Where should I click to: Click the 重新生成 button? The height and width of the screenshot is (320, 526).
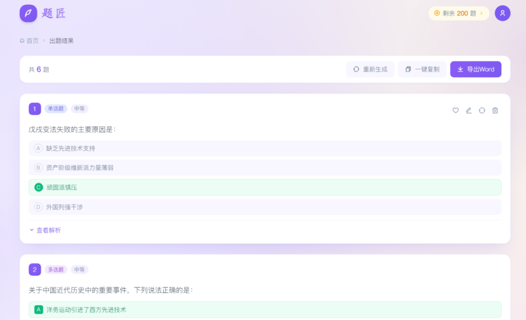pos(370,69)
